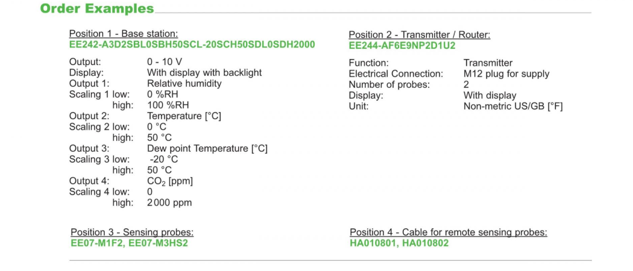Click the -20 °C scaling value
This screenshot has height=271, width=633.
click(164, 160)
